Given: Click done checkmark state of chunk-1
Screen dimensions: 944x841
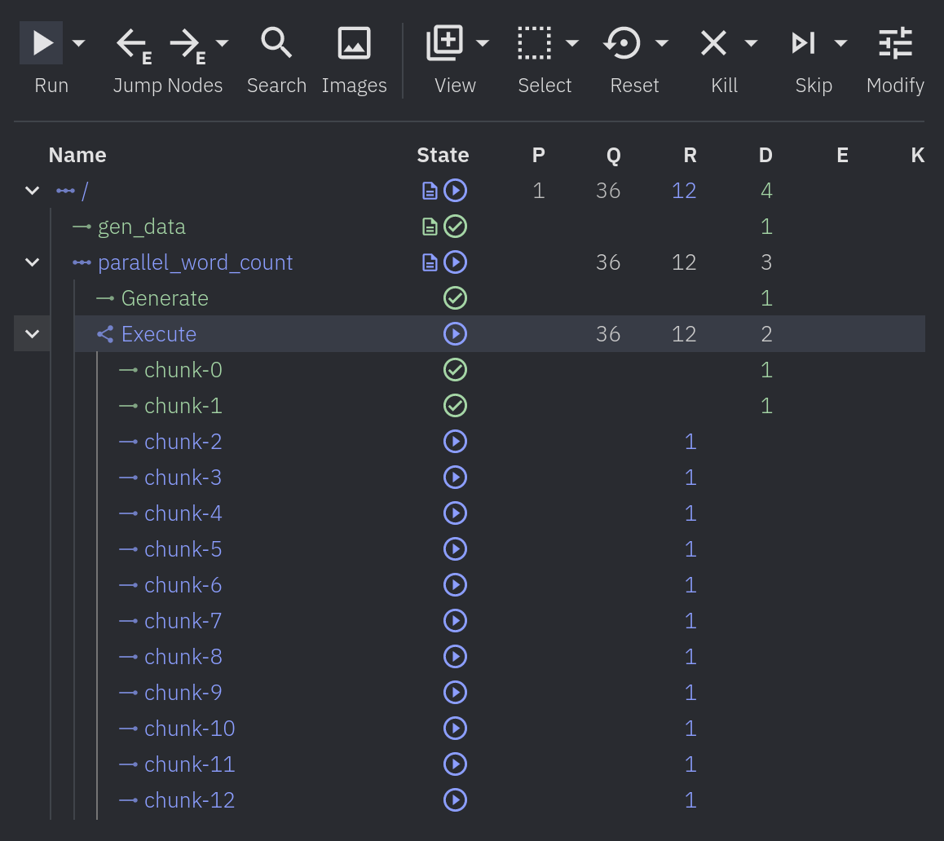Looking at the screenshot, I should pyautogui.click(x=455, y=406).
